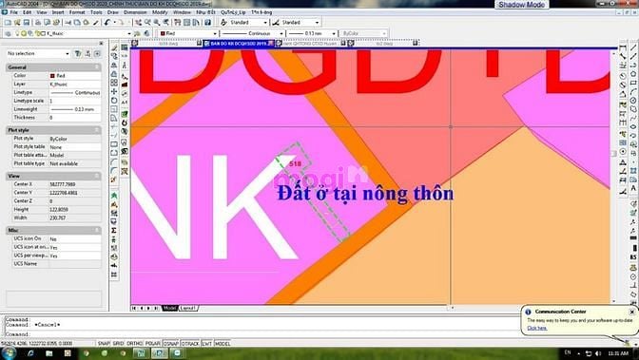This screenshot has height=360, width=639.
Task: Click the Pan realtime icon
Action: [139, 23]
